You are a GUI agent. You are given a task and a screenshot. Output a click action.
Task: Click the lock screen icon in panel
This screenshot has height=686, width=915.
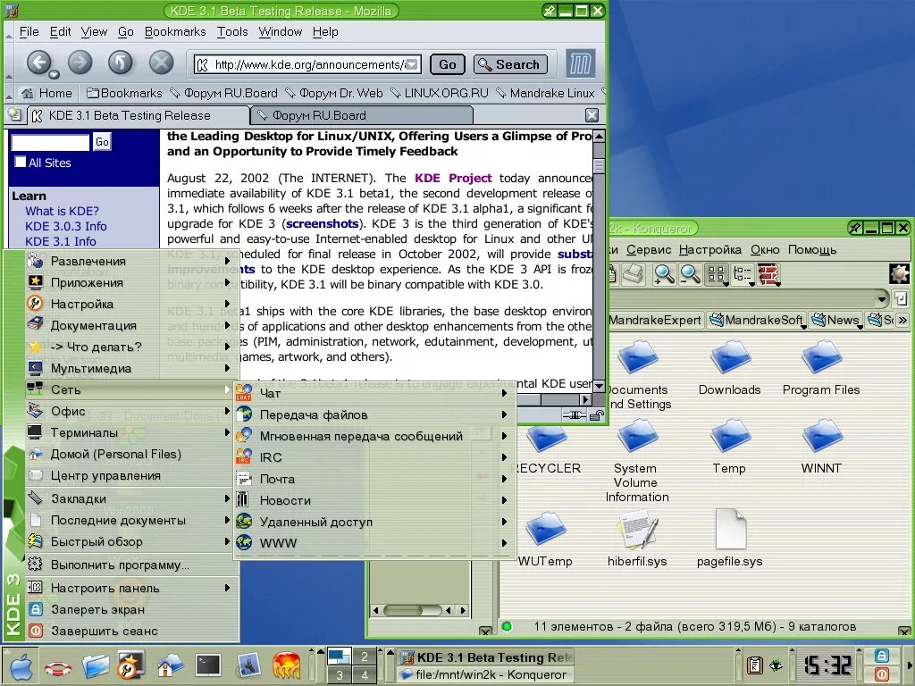tap(882, 656)
